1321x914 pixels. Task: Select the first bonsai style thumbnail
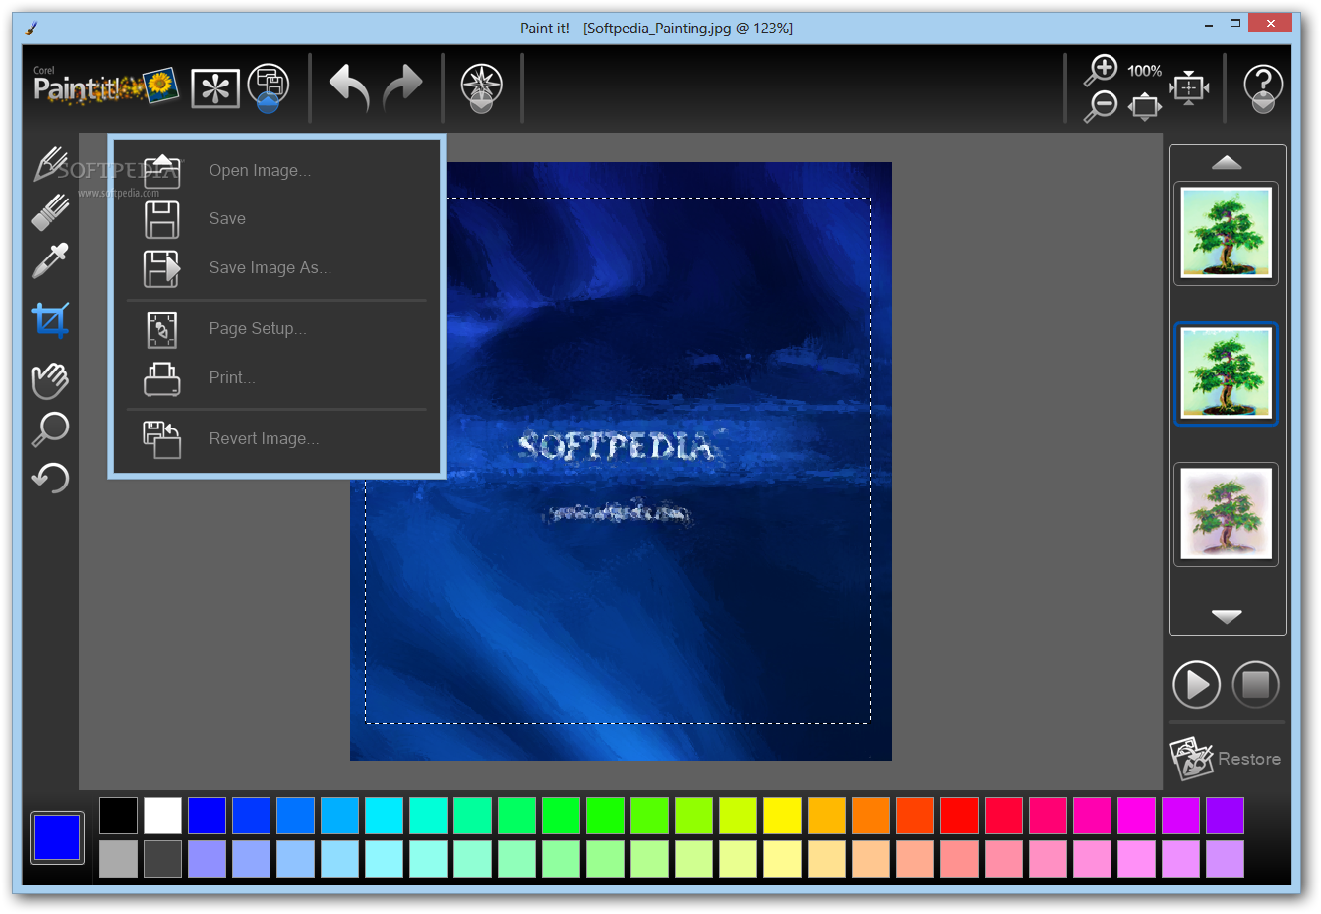pyautogui.click(x=1226, y=233)
